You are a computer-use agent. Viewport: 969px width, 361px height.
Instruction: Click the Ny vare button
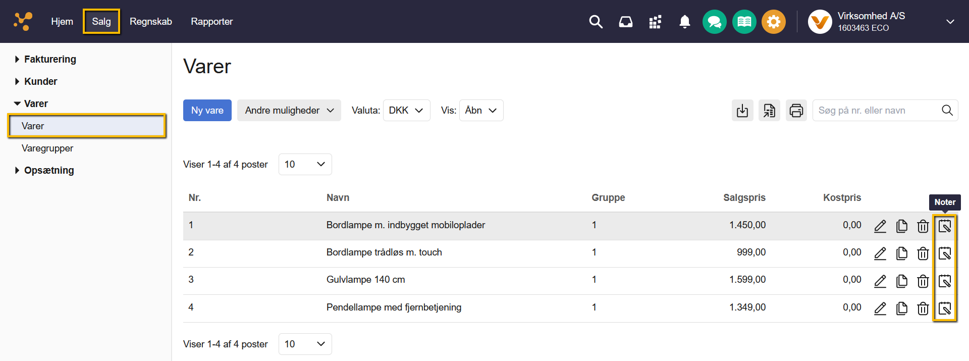(207, 111)
